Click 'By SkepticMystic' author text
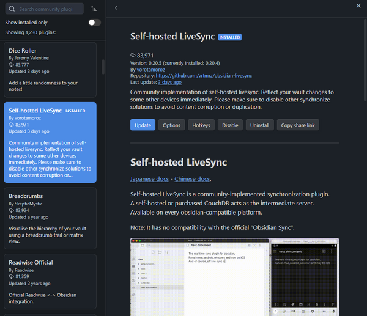This screenshot has height=316, width=367. point(26,204)
